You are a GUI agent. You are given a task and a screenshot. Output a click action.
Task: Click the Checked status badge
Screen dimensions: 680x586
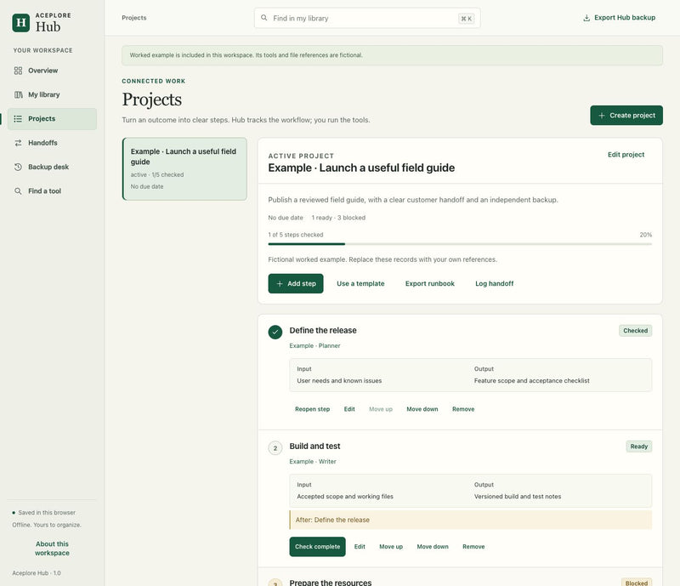(635, 331)
